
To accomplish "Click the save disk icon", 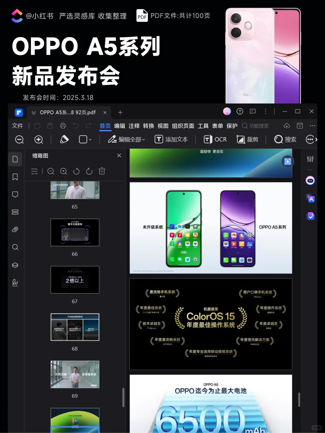I will point(37,126).
